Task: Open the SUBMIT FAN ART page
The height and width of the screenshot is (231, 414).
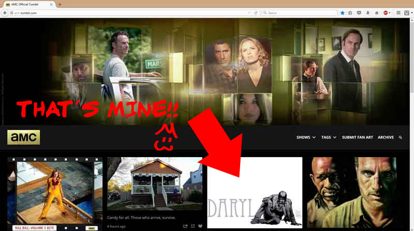Action: pyautogui.click(x=357, y=137)
